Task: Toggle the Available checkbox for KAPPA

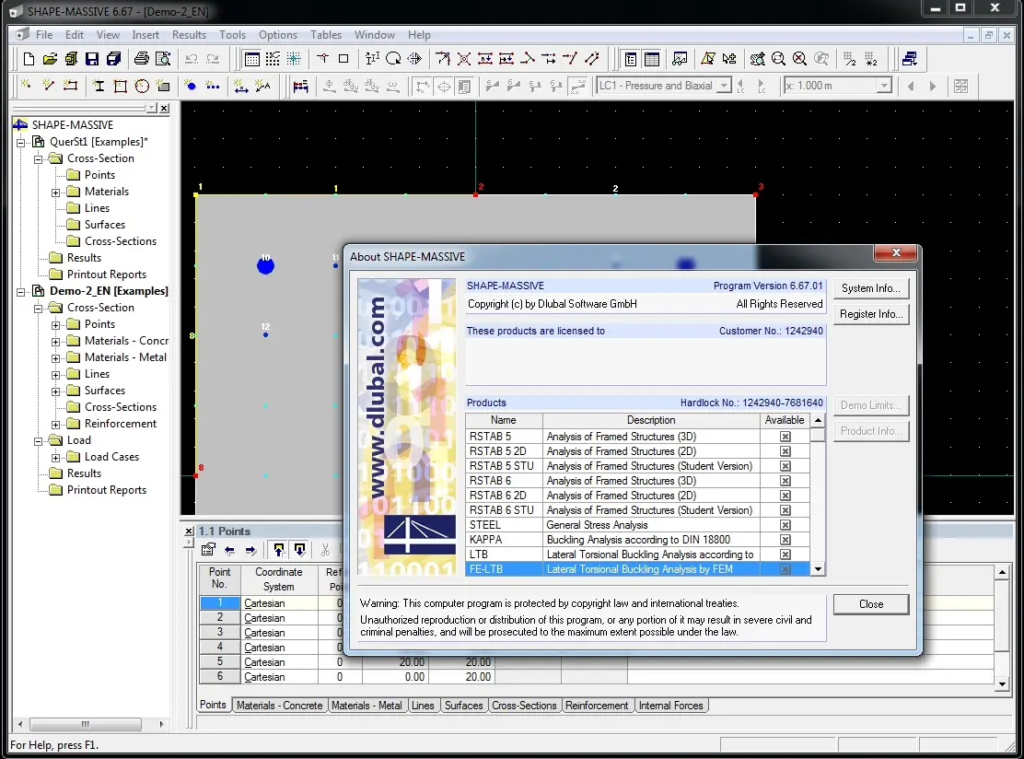Action: click(x=785, y=540)
